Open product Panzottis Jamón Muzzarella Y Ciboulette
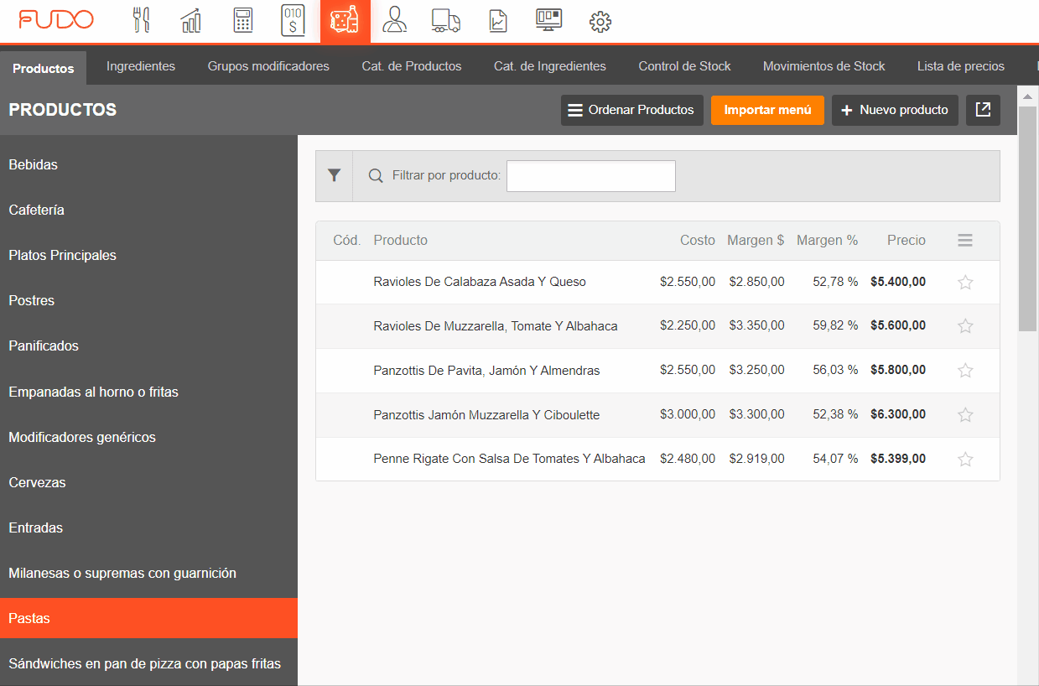 tap(486, 414)
